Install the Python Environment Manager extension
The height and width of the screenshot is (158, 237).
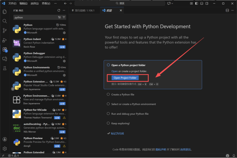click(x=62, y=104)
